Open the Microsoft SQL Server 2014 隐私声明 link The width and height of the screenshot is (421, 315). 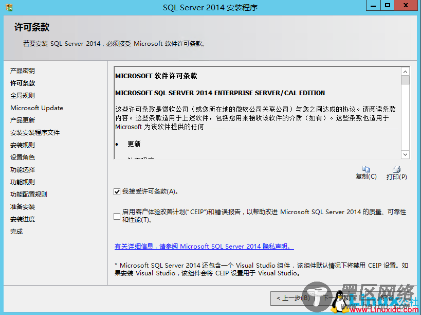click(204, 246)
